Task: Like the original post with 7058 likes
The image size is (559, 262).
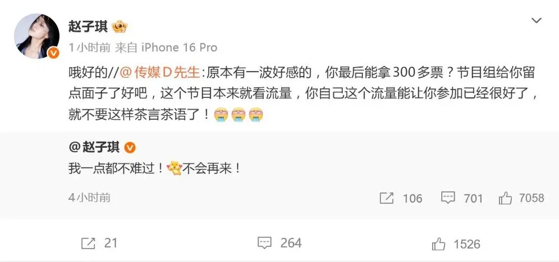Action: tap(505, 198)
